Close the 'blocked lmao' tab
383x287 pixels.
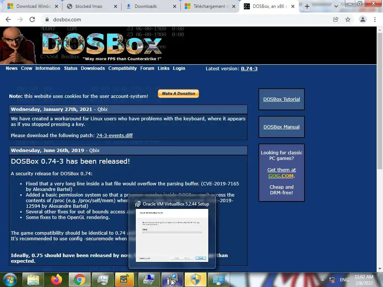click(116, 6)
